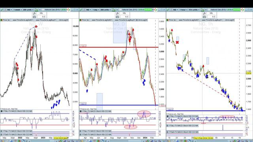This screenshot has height=142, width=253.
Task: Click Price color swatch in weekly chart legend
Action: coord(1,20)
